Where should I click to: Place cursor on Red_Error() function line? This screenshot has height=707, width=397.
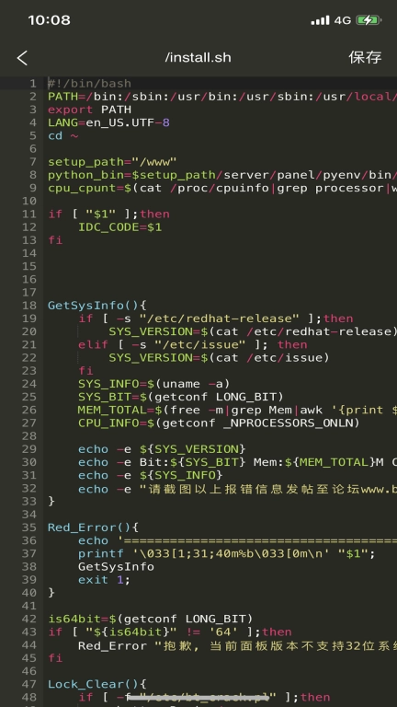point(93,527)
